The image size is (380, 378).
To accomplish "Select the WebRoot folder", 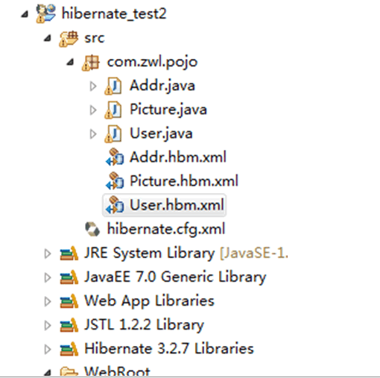I will 117,371.
